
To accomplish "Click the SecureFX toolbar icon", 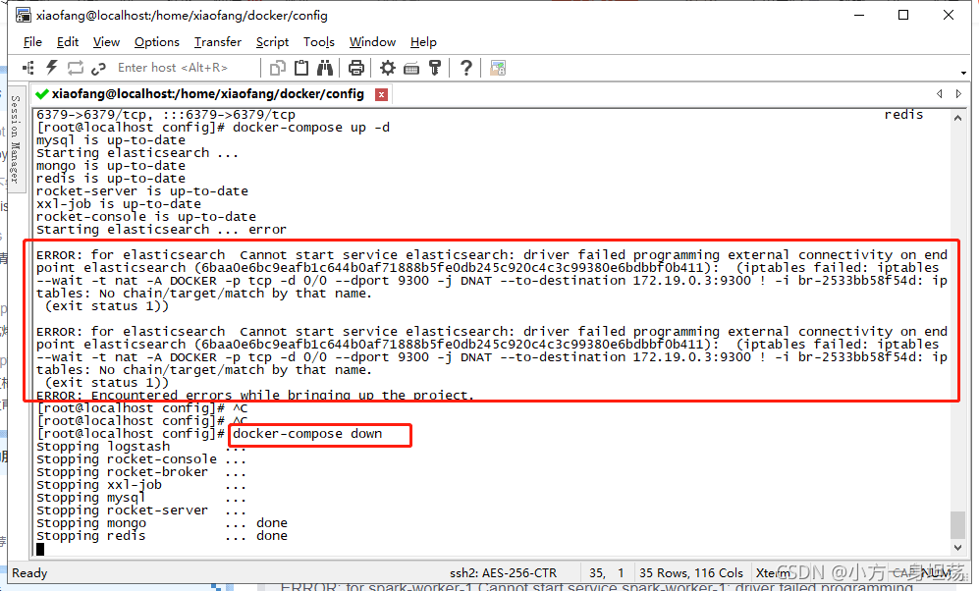I will (498, 68).
